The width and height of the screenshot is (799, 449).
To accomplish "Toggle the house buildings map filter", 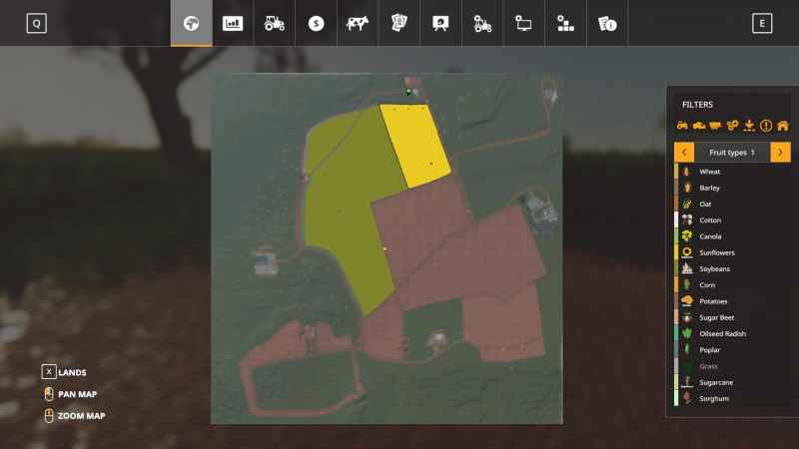I will 783,126.
